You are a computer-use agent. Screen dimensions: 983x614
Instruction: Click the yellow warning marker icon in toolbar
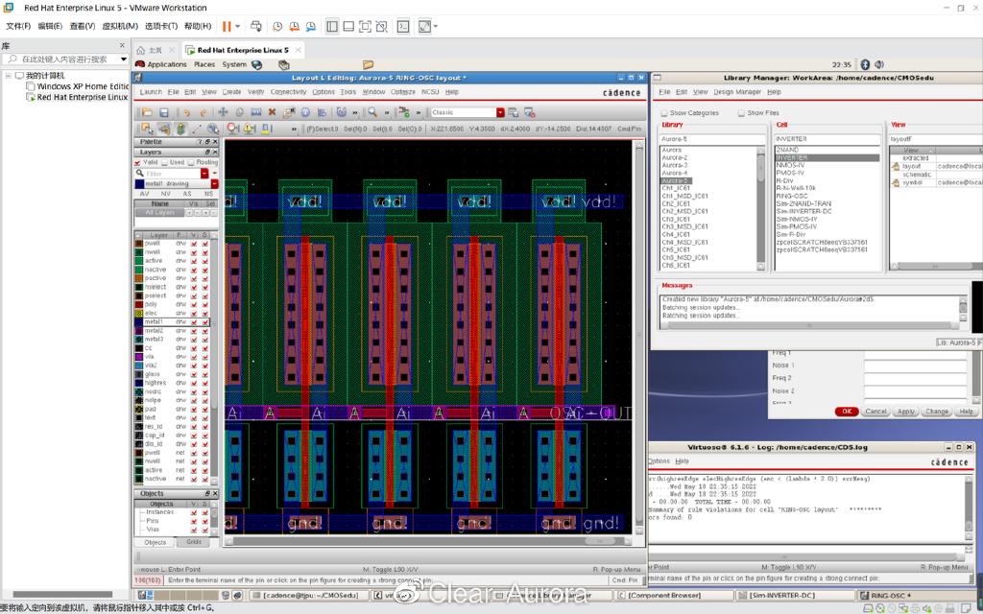point(250,129)
